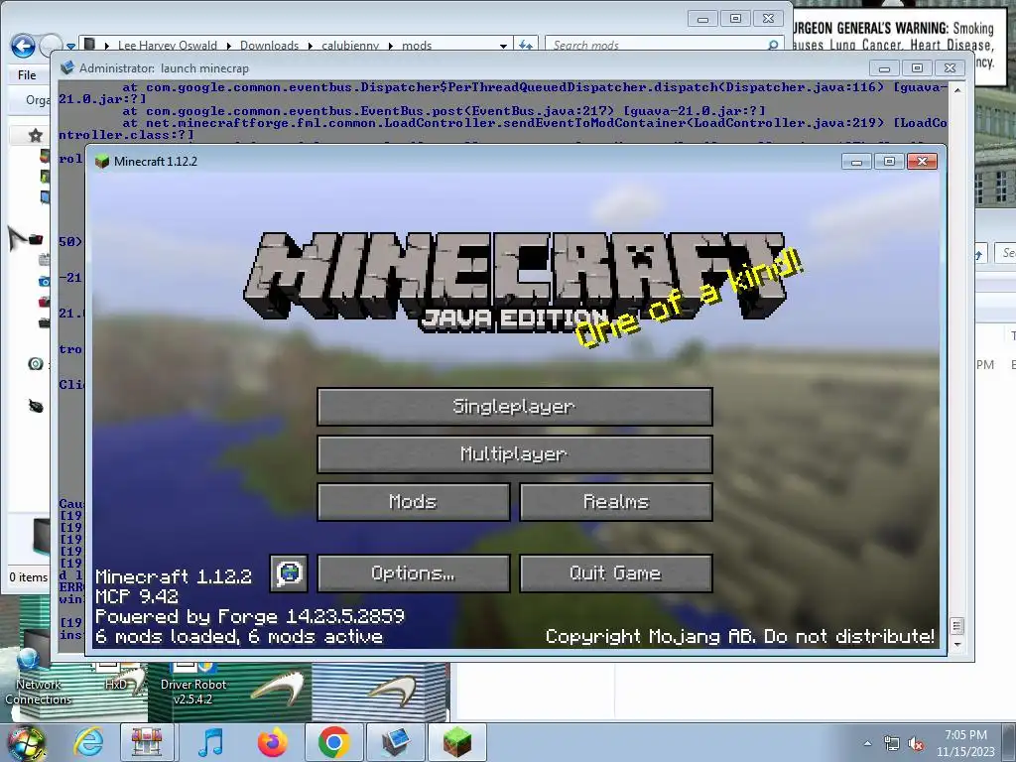Show hidden tray icons arrow

point(867,744)
